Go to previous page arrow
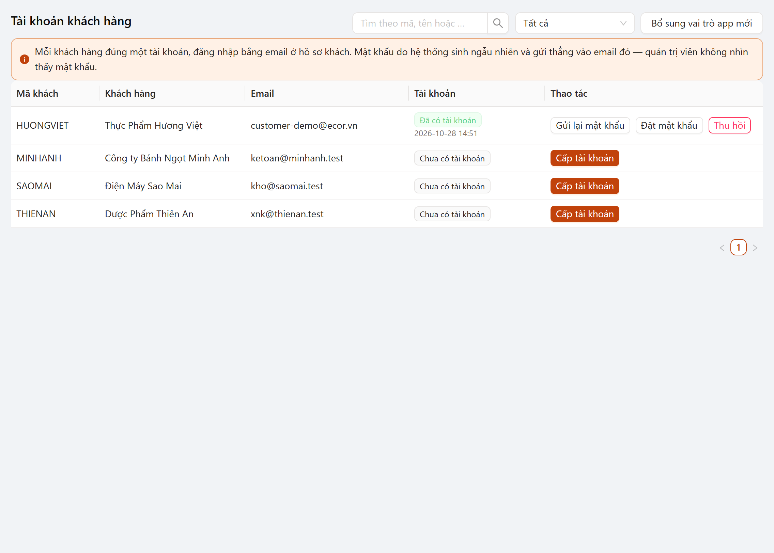 coord(722,248)
